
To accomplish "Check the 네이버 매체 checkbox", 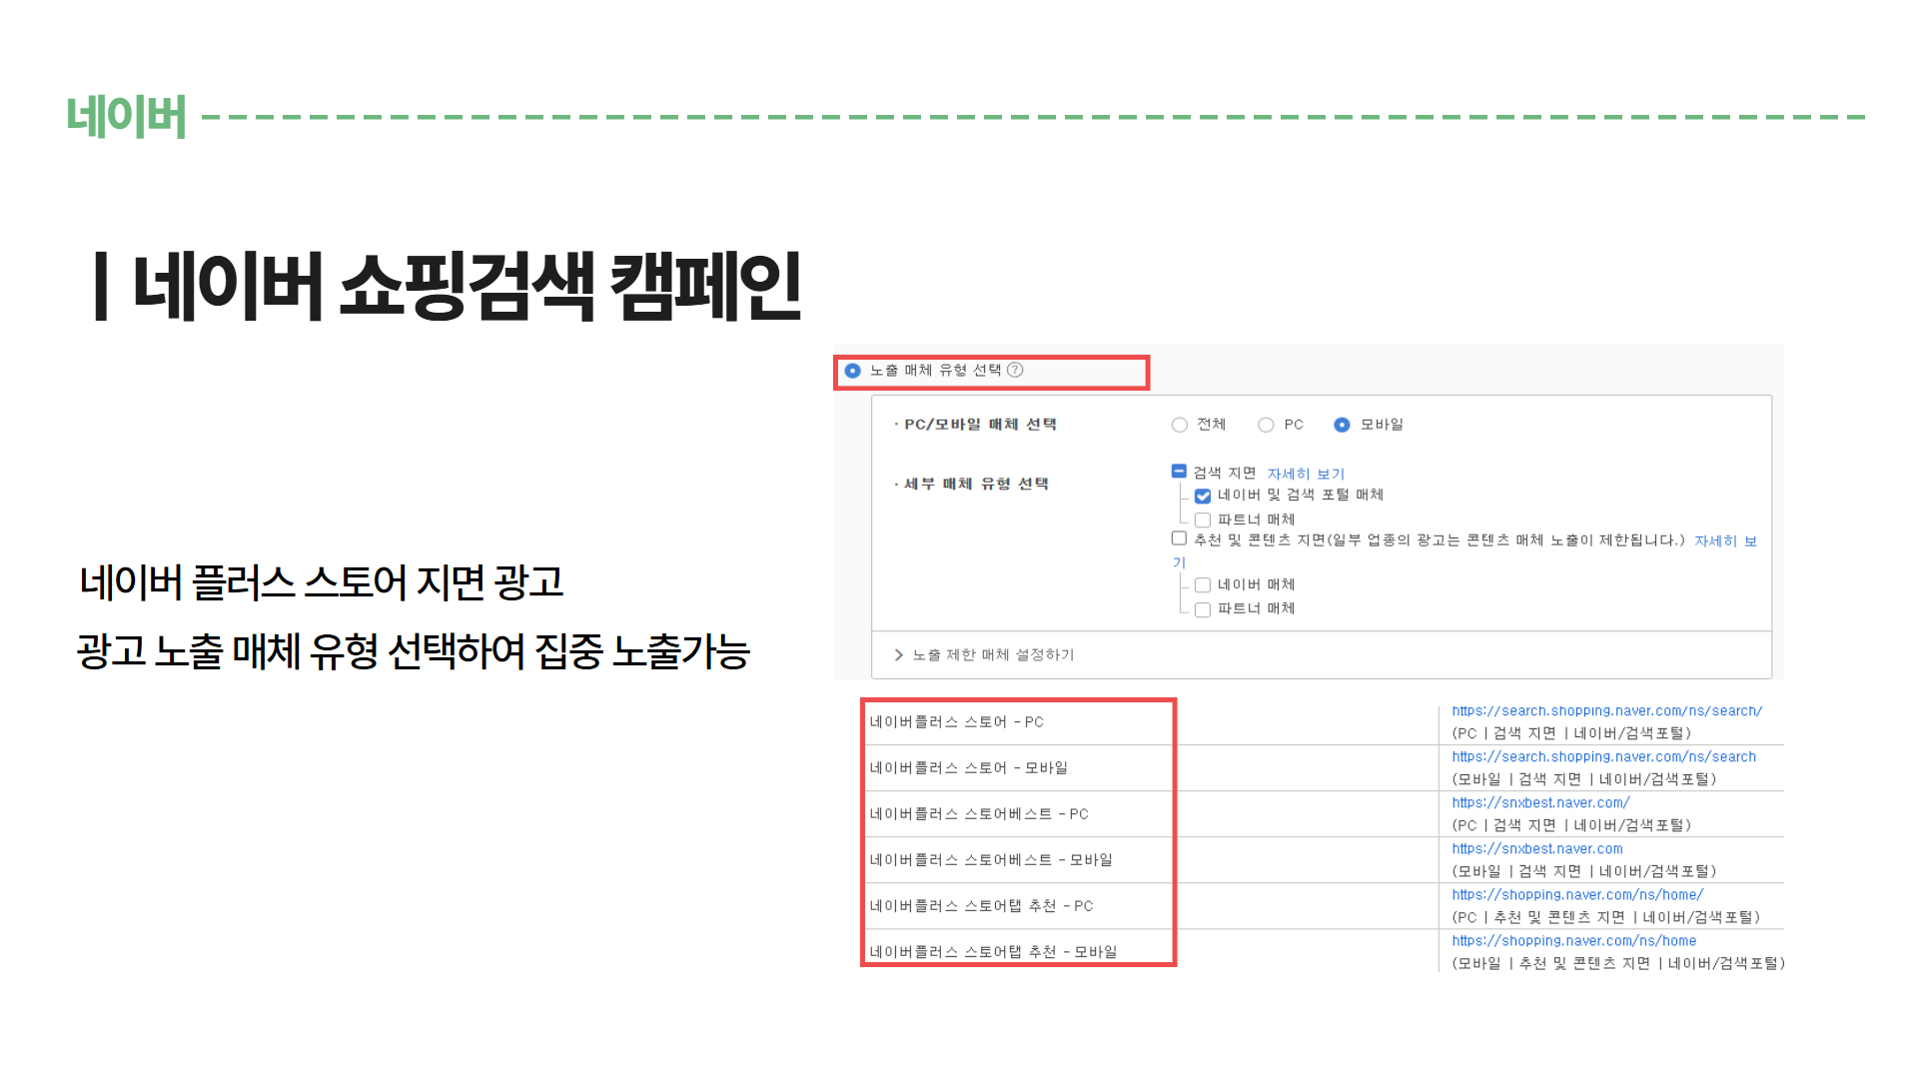I will point(1203,585).
